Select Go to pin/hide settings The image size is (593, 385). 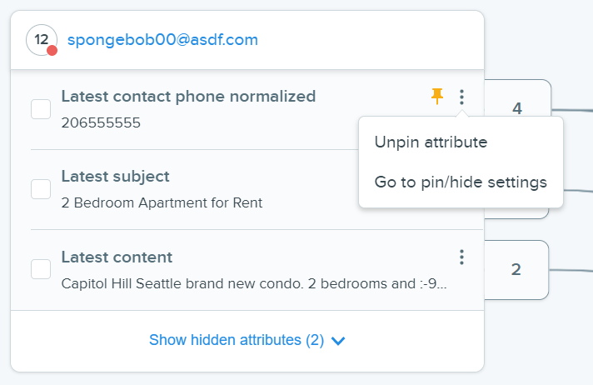point(461,182)
